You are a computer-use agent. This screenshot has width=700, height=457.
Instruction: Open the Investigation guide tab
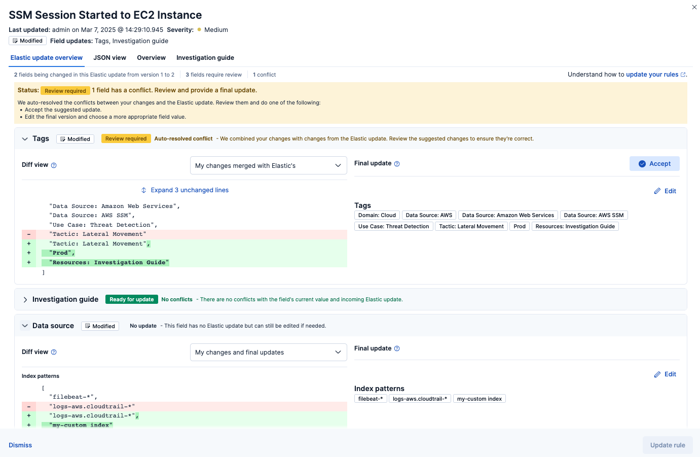point(205,58)
